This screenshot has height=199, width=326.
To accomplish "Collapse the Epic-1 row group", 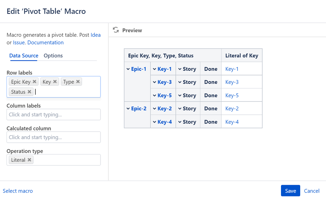I will (128, 69).
